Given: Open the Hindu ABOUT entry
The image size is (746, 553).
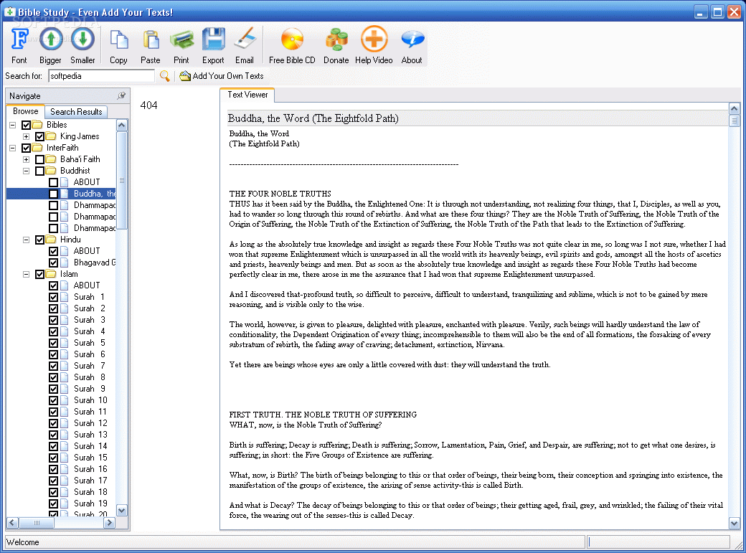Looking at the screenshot, I should (87, 251).
